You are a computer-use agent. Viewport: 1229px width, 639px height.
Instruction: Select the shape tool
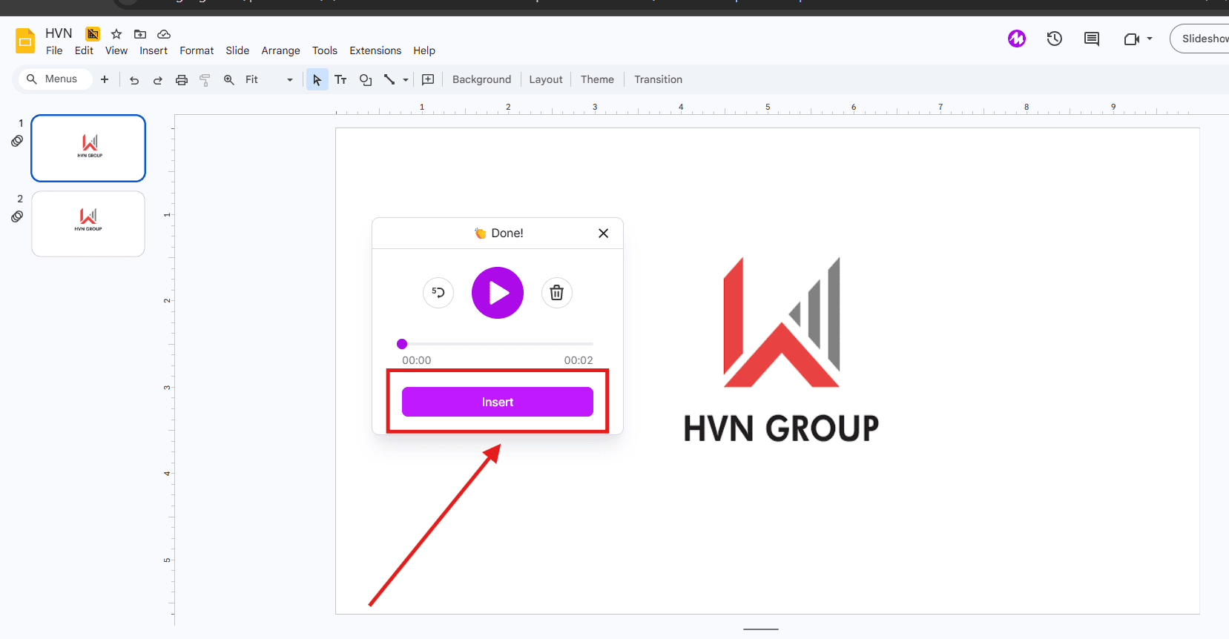click(x=366, y=79)
